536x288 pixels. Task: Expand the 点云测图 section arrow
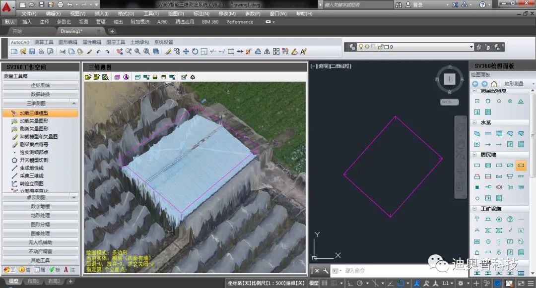(74, 197)
